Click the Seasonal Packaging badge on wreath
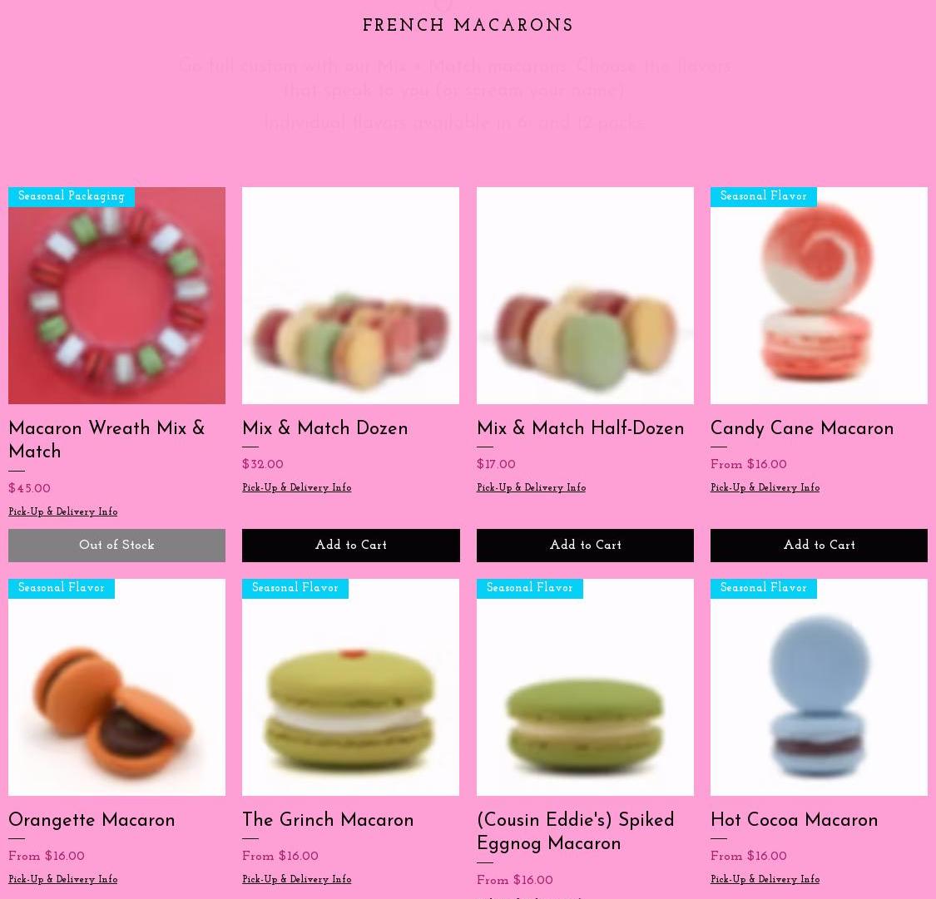The image size is (936, 899). [72, 196]
